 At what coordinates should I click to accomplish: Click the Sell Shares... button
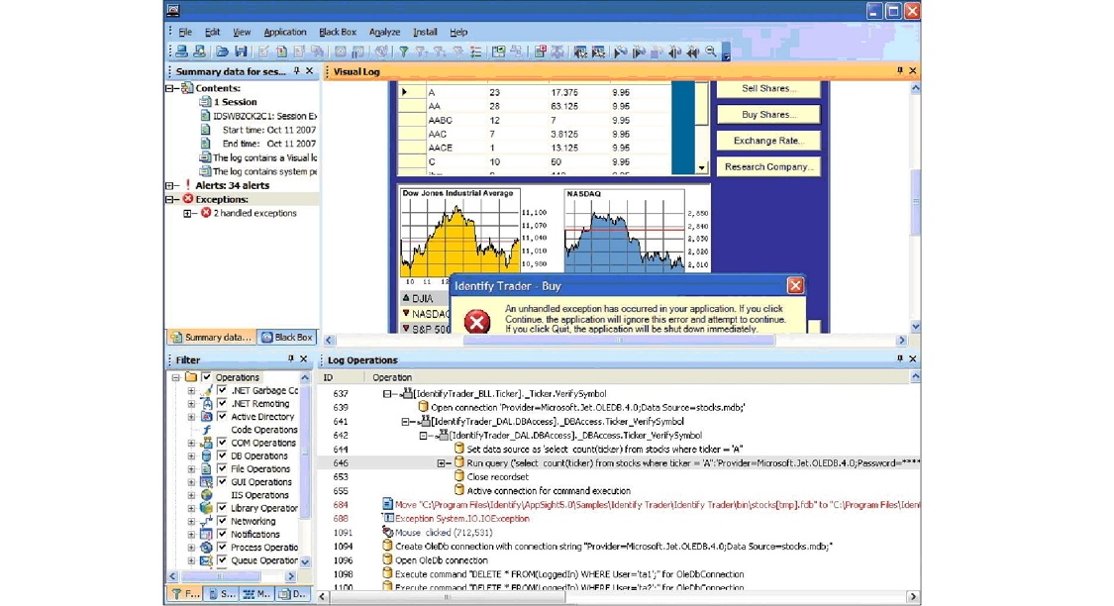click(x=768, y=89)
